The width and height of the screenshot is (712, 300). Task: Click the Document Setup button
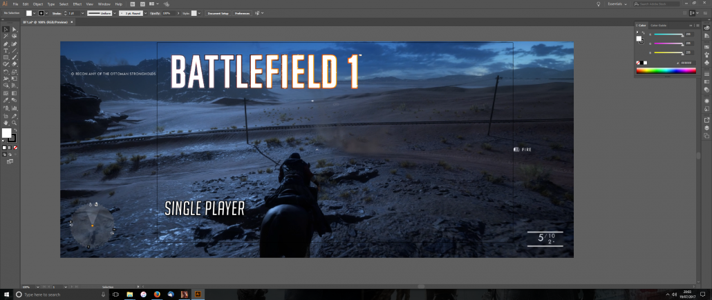coord(218,13)
